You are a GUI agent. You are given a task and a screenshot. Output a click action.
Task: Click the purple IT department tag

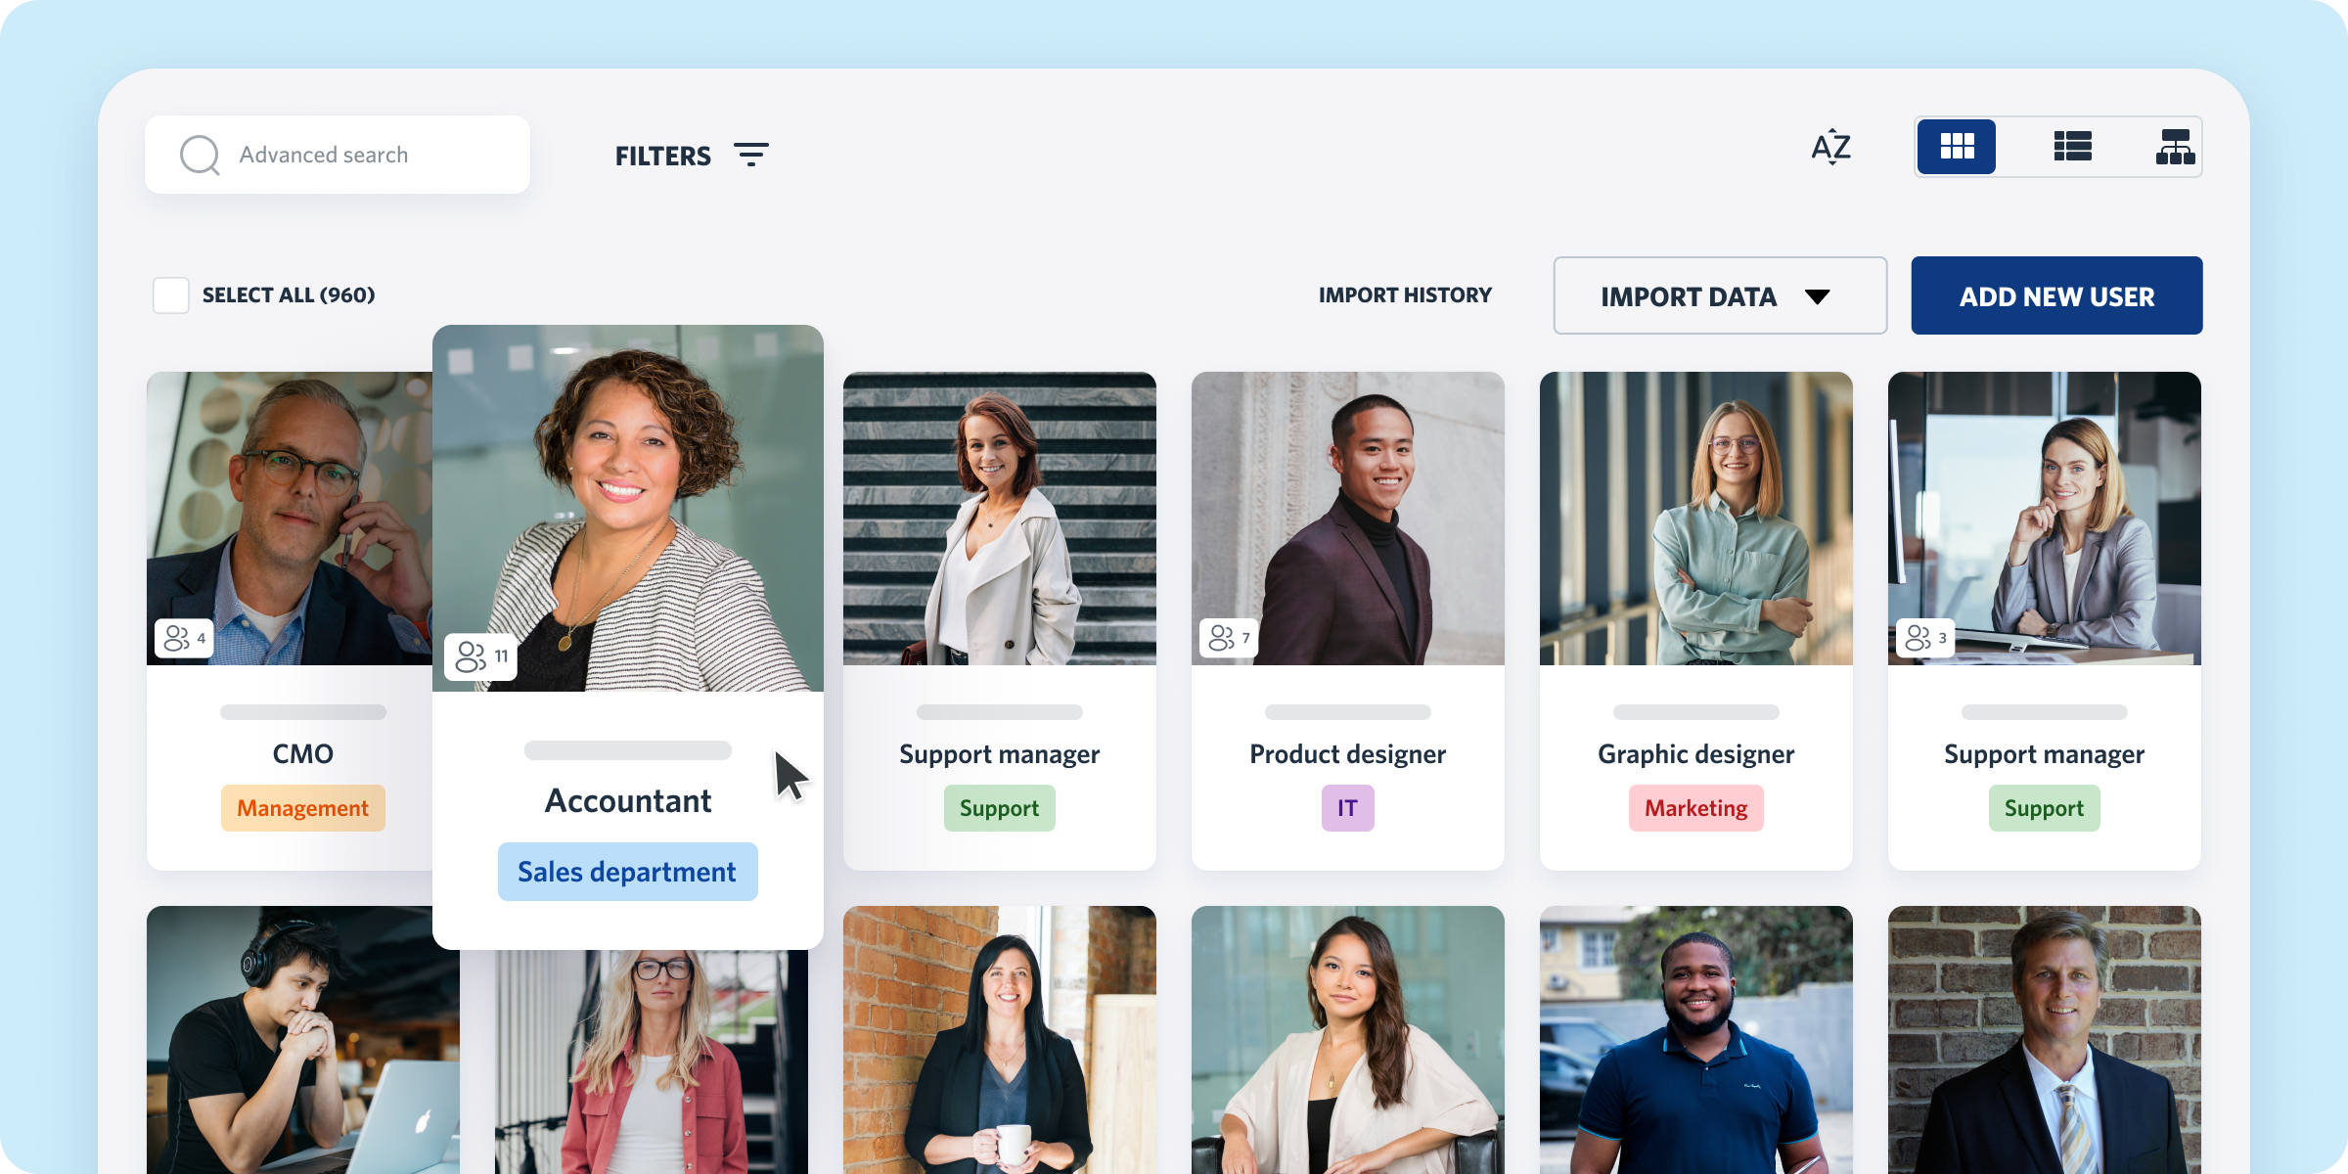(x=1347, y=808)
